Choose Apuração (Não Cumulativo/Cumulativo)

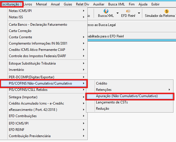130,96
